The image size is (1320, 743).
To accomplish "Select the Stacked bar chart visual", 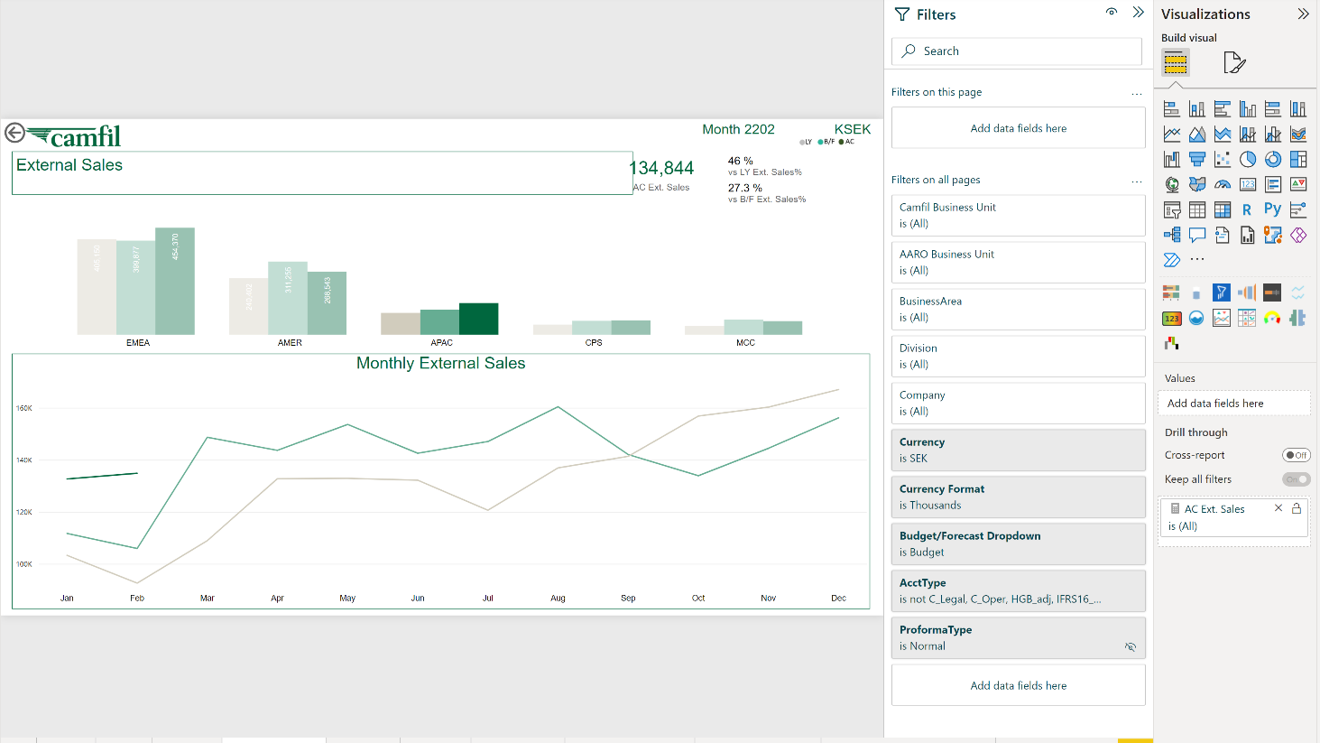I will (1172, 109).
